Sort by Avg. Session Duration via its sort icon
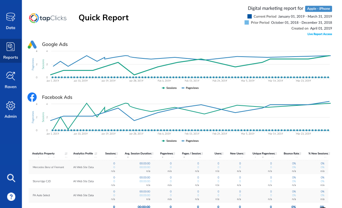The image size is (342, 208). click(153, 153)
